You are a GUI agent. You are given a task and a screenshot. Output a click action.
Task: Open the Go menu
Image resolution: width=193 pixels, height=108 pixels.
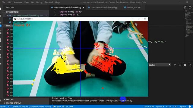point(32,2)
